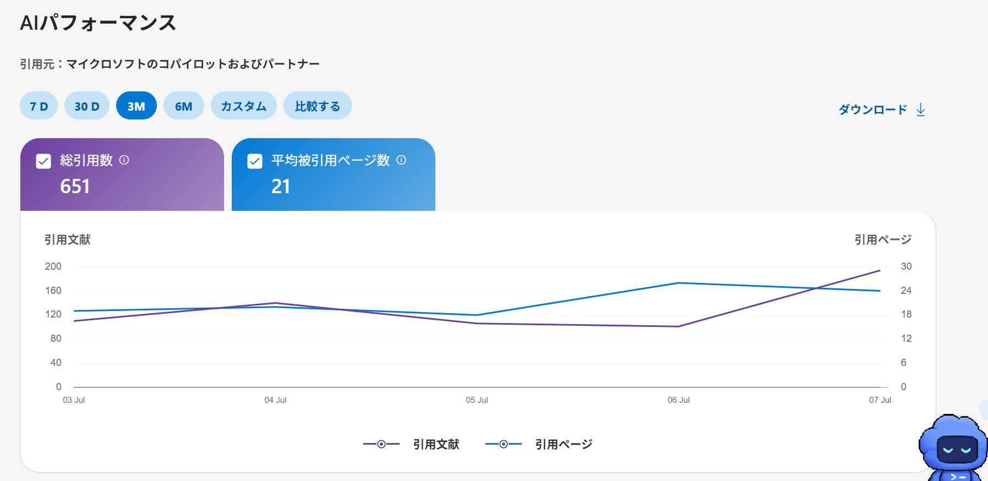This screenshot has height=481, width=988.
Task: Open the blue robot chat assistant
Action: pos(953,447)
